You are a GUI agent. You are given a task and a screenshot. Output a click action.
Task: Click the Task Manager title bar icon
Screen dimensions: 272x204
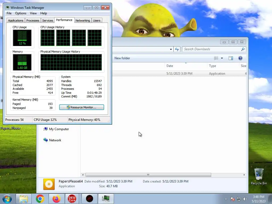click(x=7, y=7)
